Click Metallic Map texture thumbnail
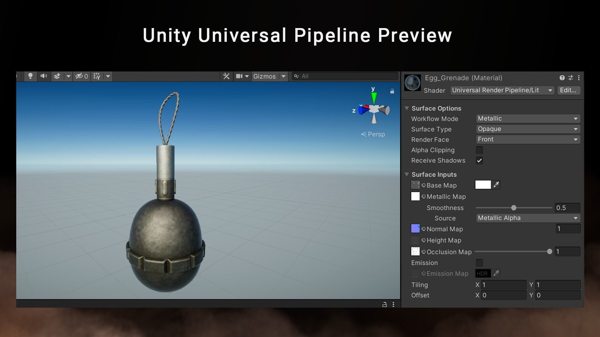The image size is (600, 337). tap(415, 196)
